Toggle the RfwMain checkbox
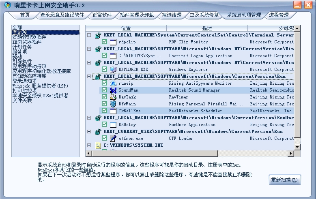This screenshot has width=316, height=199. click(104, 104)
